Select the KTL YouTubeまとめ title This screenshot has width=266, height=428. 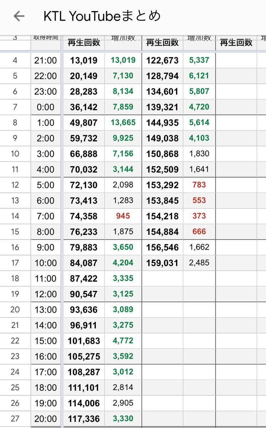[x=102, y=16]
